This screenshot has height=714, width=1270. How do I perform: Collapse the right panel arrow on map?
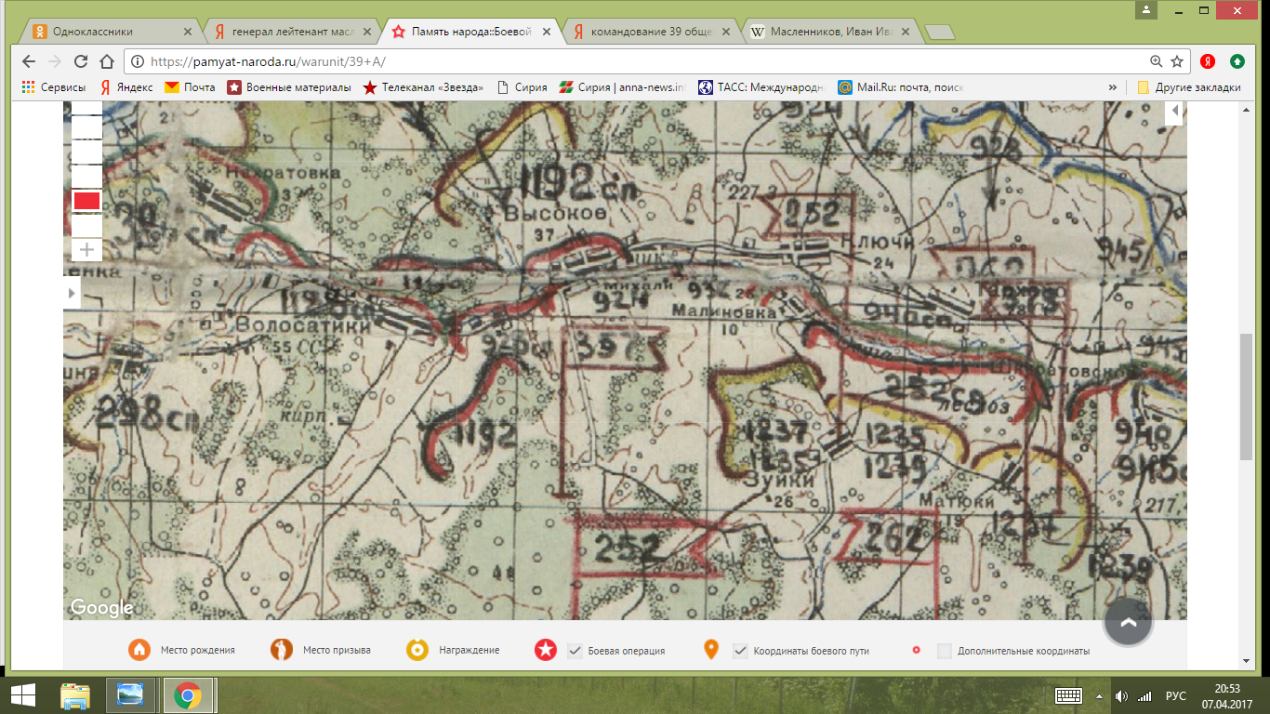click(1175, 112)
